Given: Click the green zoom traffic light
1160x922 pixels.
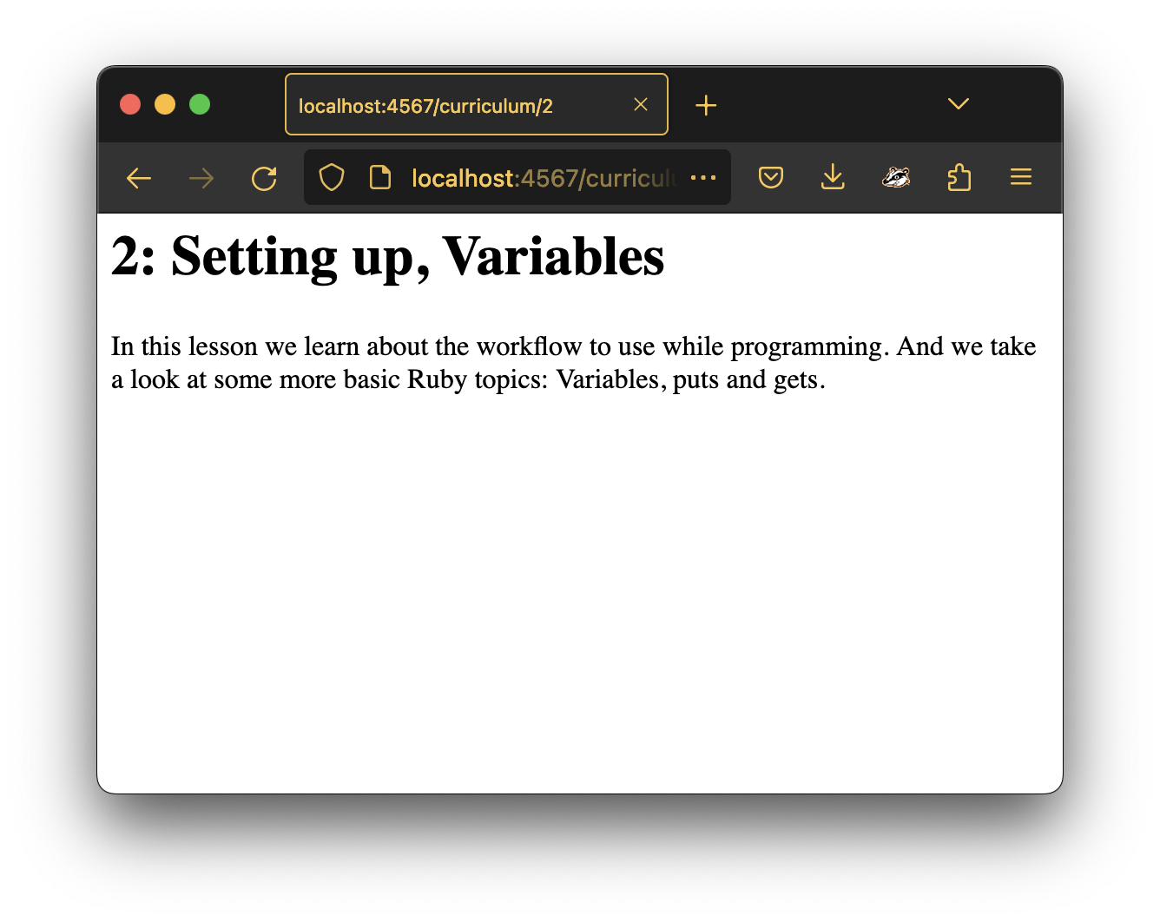Looking at the screenshot, I should [x=199, y=104].
